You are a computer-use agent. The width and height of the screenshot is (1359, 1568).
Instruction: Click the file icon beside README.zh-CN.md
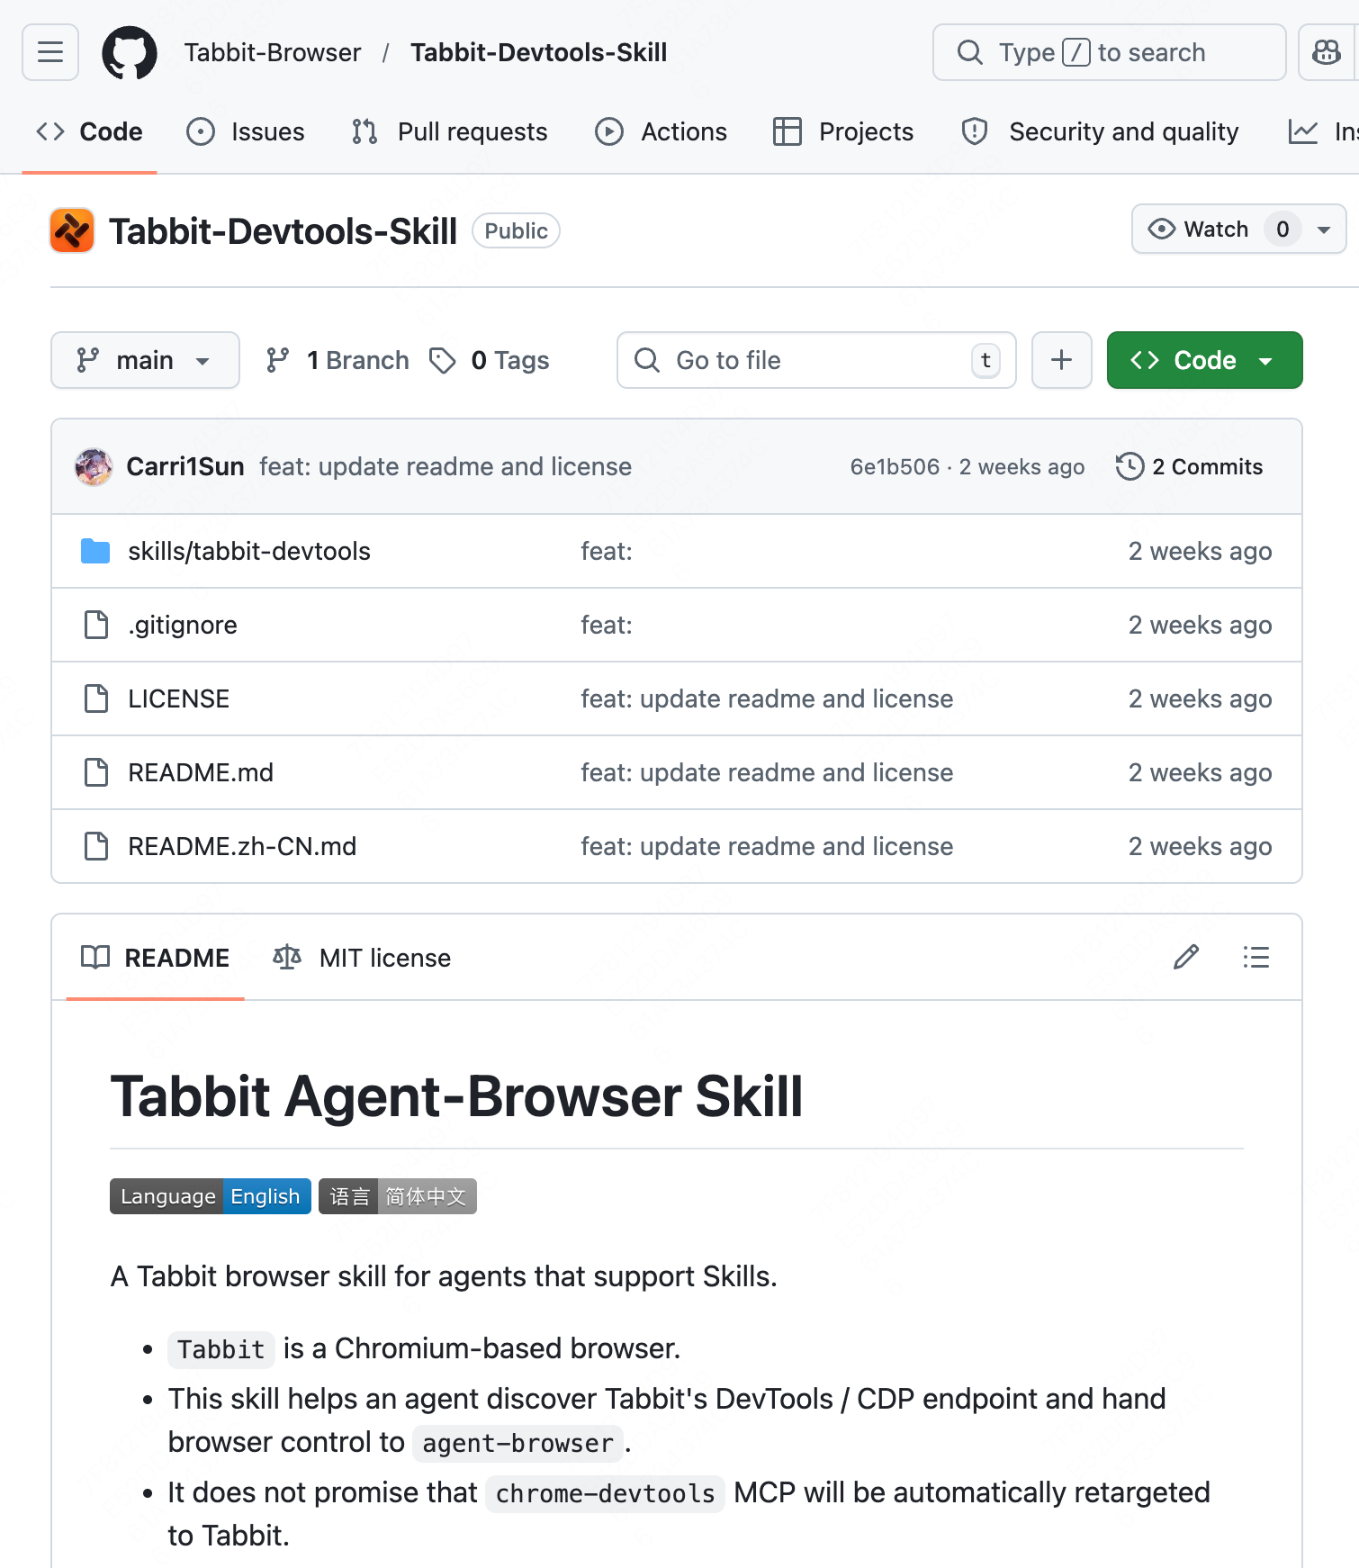(x=95, y=846)
